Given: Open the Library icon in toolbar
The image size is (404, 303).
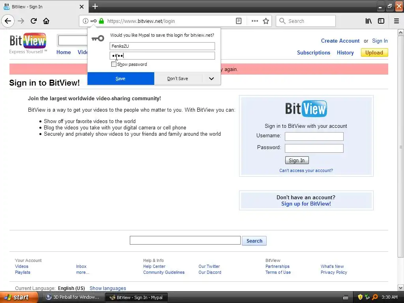Looking at the screenshot, I should click(368, 21).
